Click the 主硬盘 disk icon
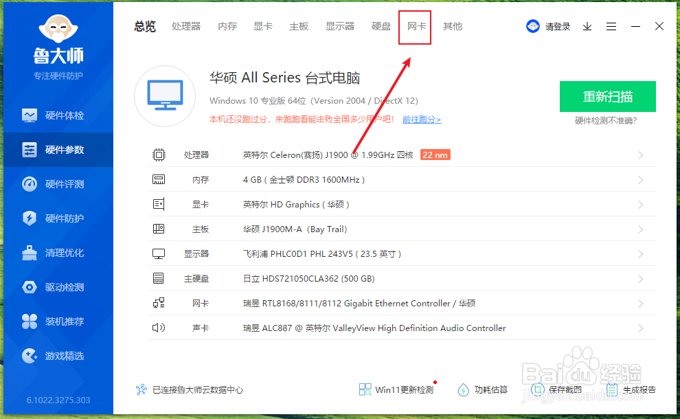 (158, 278)
